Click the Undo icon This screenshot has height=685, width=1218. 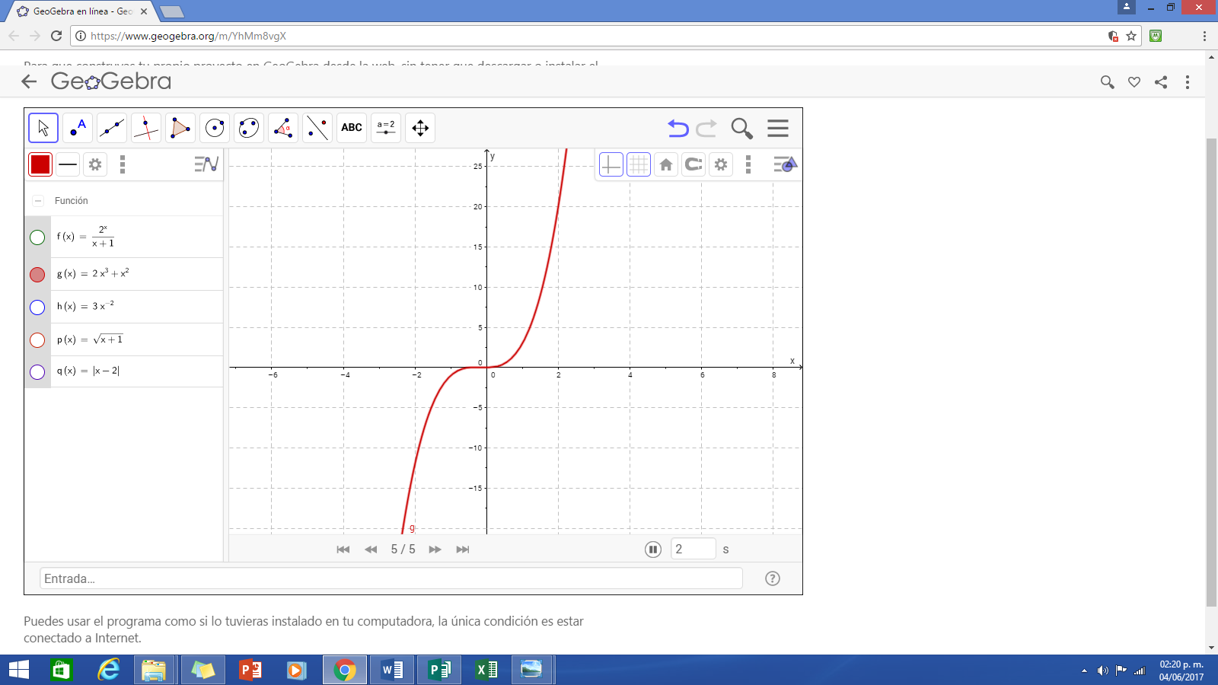pyautogui.click(x=678, y=128)
